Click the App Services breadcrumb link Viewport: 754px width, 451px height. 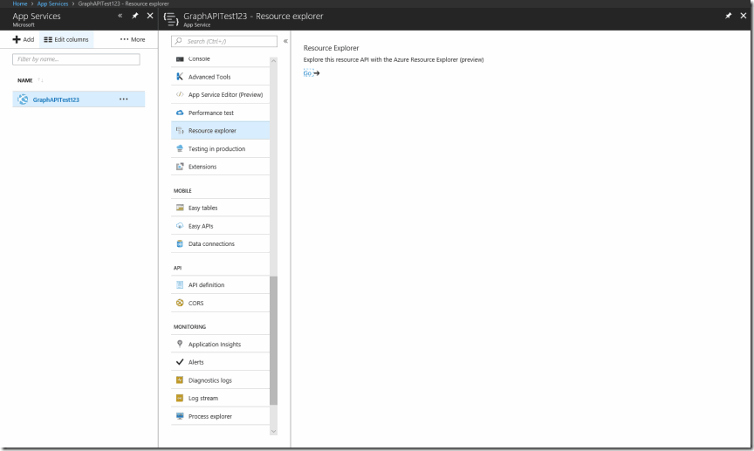tap(53, 3)
